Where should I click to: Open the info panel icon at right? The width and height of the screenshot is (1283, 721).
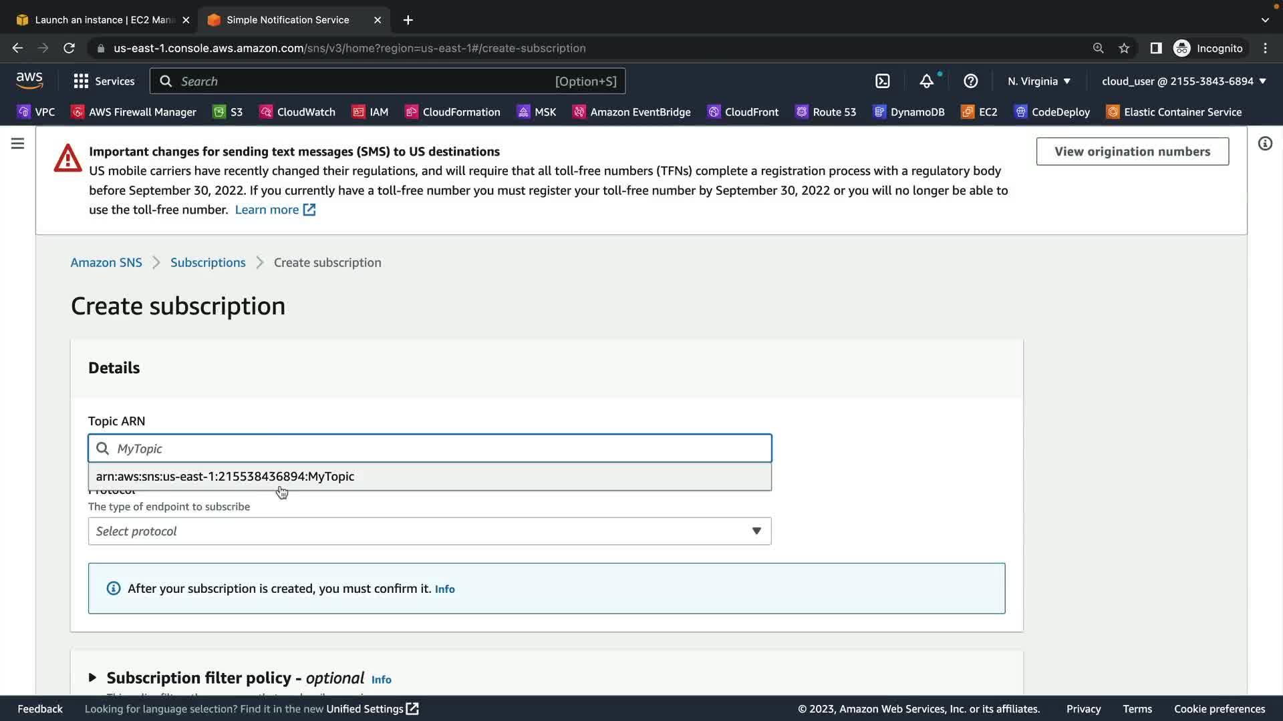tap(1264, 144)
